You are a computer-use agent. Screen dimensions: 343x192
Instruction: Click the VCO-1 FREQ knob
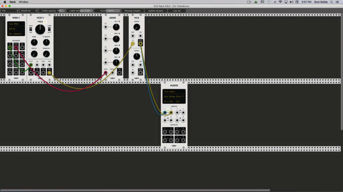pos(40,30)
